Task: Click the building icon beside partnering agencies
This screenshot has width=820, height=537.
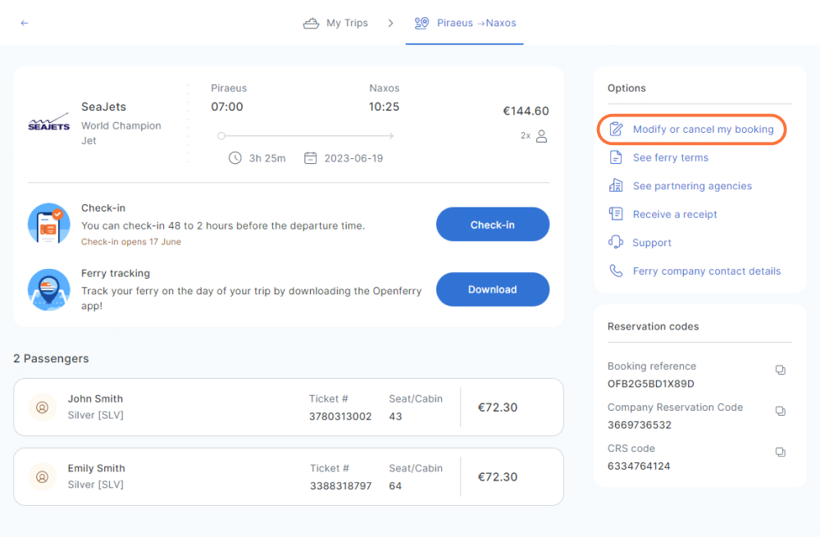Action: [616, 185]
